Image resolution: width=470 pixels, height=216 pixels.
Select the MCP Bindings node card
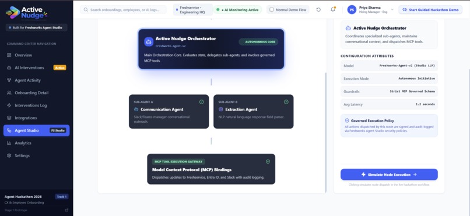211,169
